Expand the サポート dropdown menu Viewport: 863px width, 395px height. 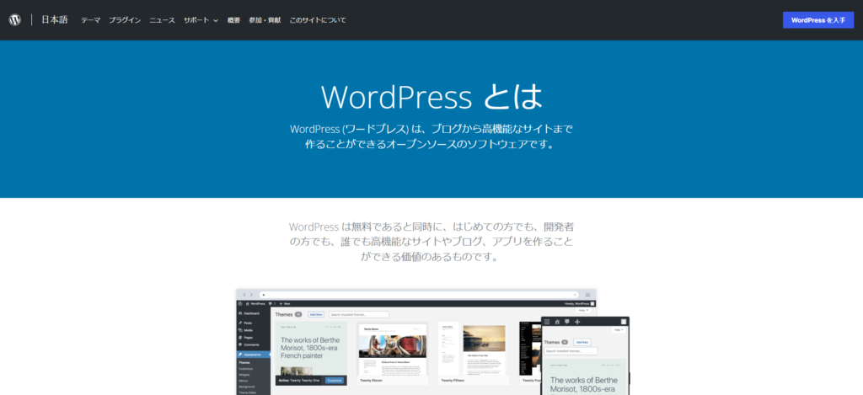pos(201,20)
